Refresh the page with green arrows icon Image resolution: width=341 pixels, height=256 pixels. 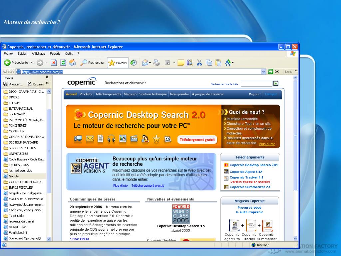[x=63, y=63]
